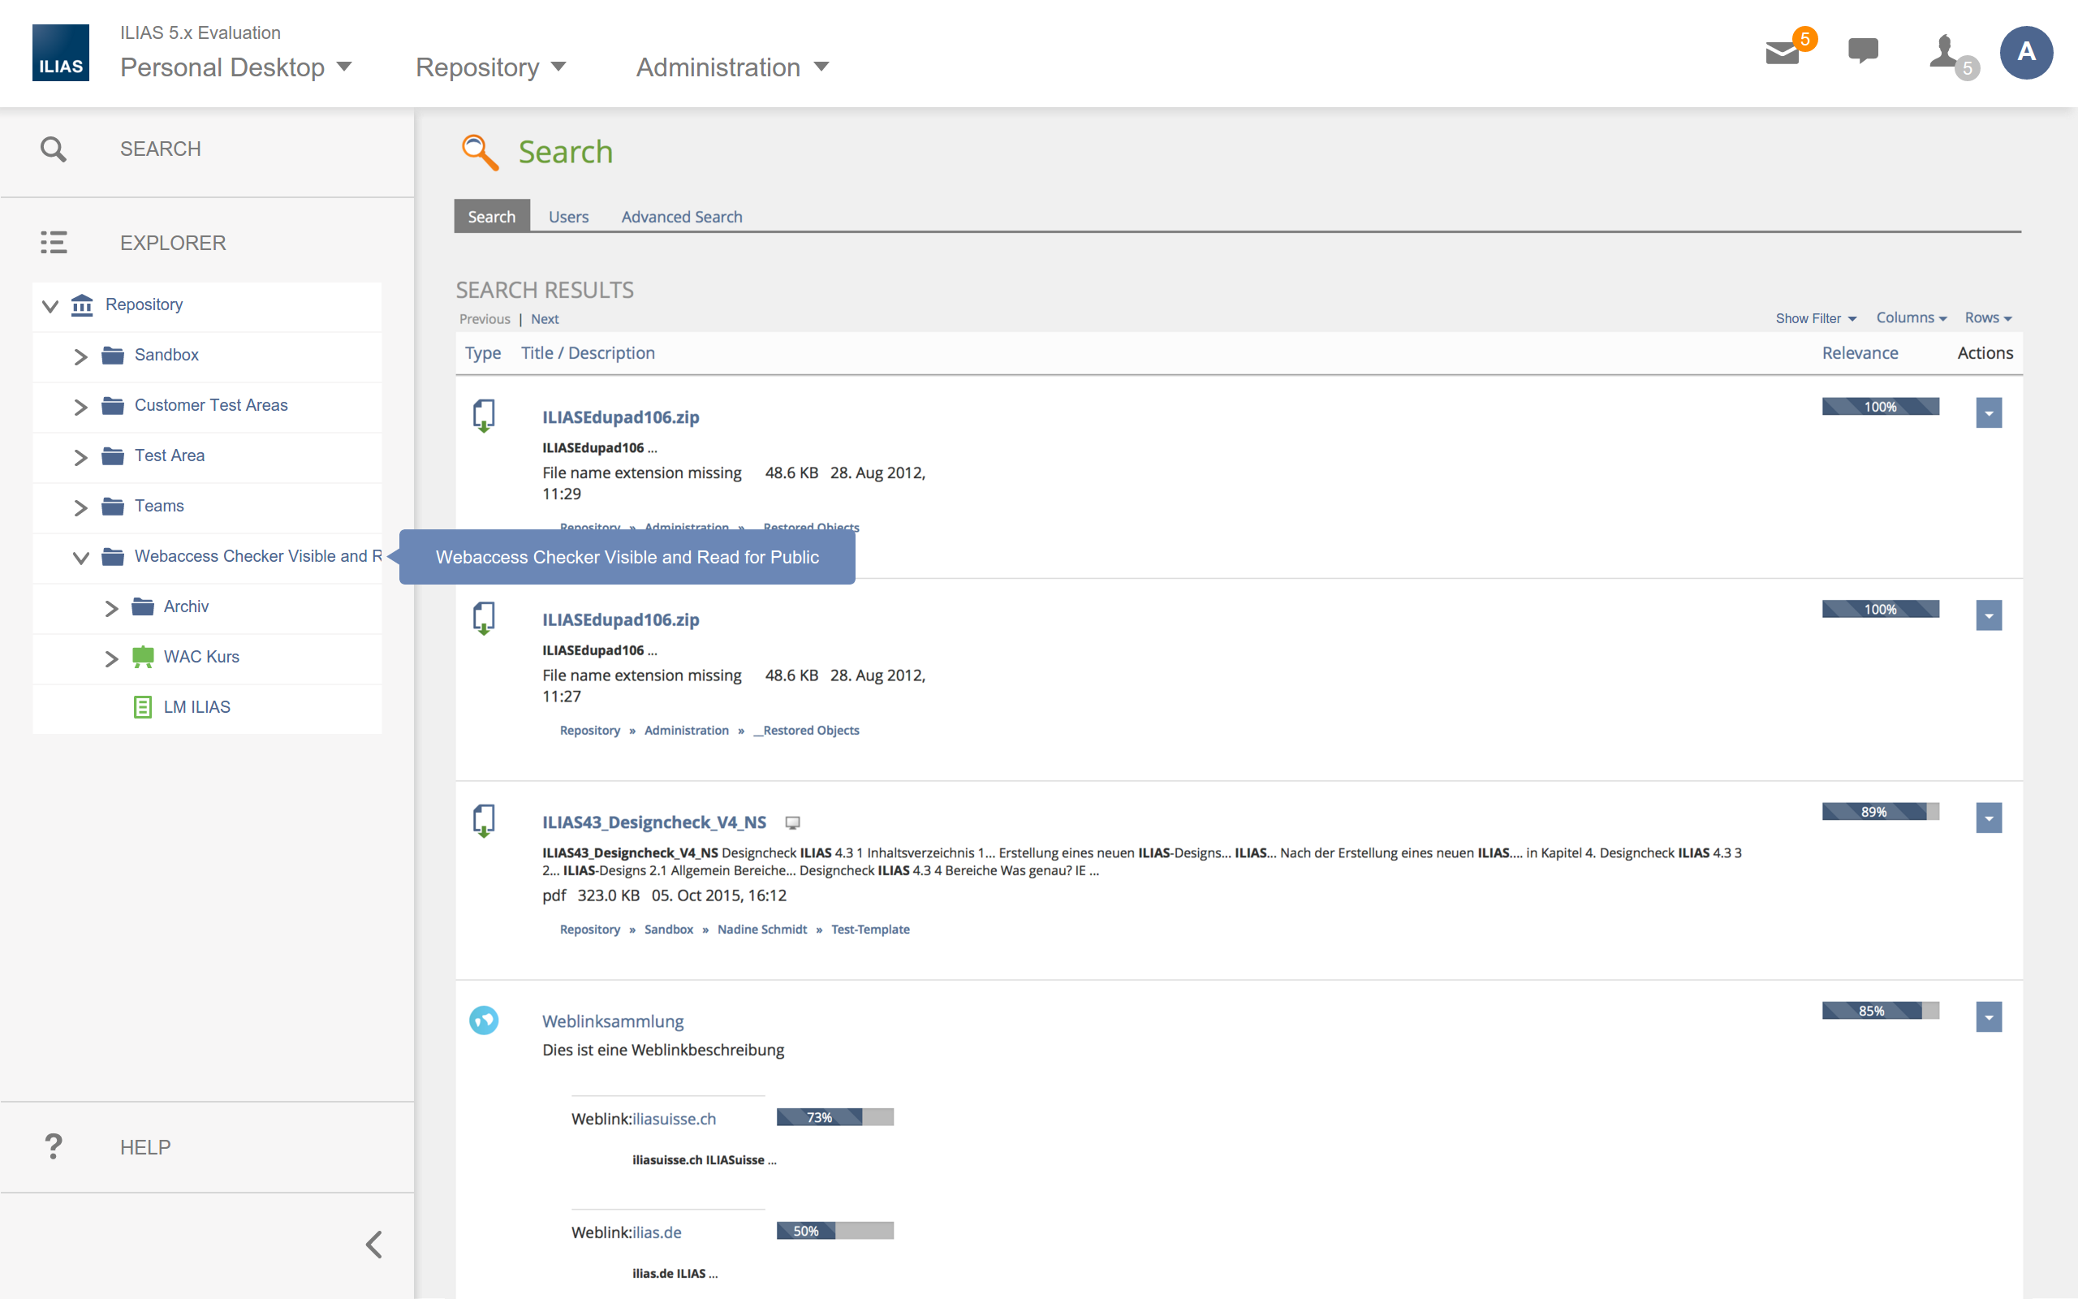Go to Next results page
This screenshot has width=2078, height=1299.
pyautogui.click(x=545, y=319)
